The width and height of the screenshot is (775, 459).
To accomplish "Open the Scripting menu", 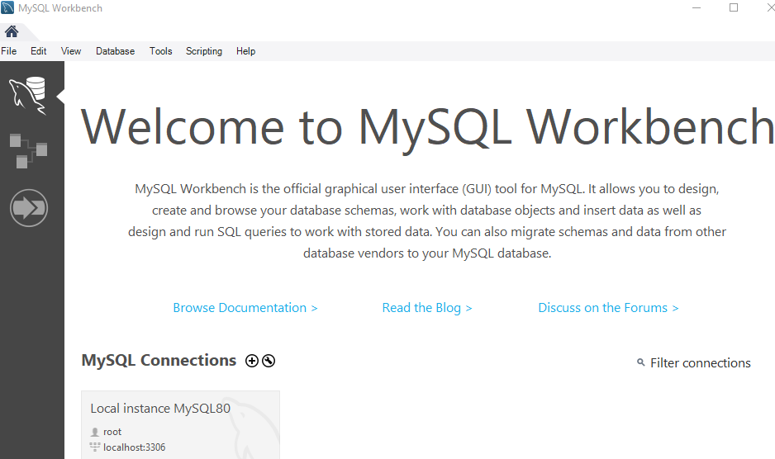I will (x=204, y=51).
